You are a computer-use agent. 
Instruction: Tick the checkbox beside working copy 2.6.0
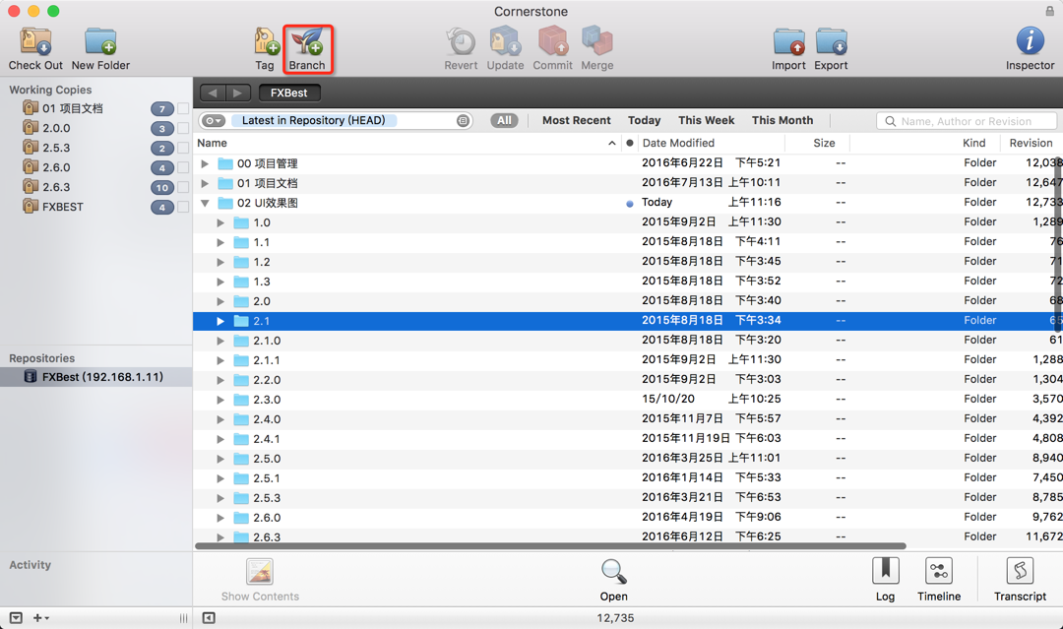(183, 168)
